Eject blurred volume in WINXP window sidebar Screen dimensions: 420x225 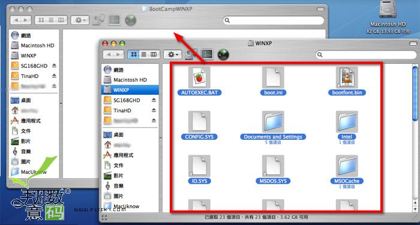tap(154, 120)
